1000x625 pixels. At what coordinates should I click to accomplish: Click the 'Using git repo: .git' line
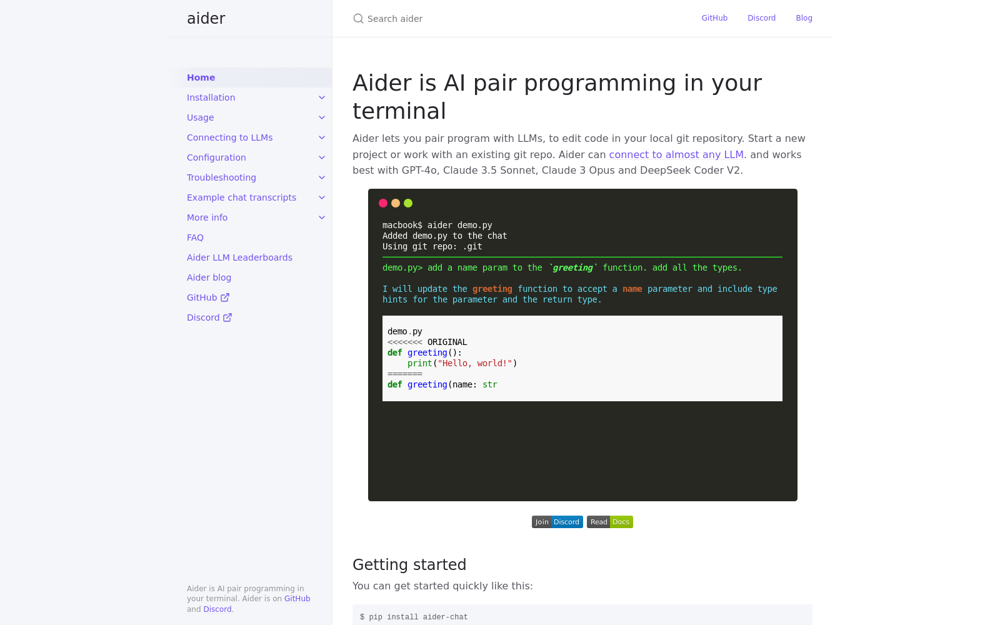click(x=432, y=246)
